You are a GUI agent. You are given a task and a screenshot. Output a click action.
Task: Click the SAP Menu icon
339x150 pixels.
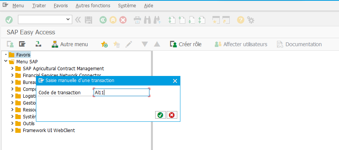tap(22, 44)
